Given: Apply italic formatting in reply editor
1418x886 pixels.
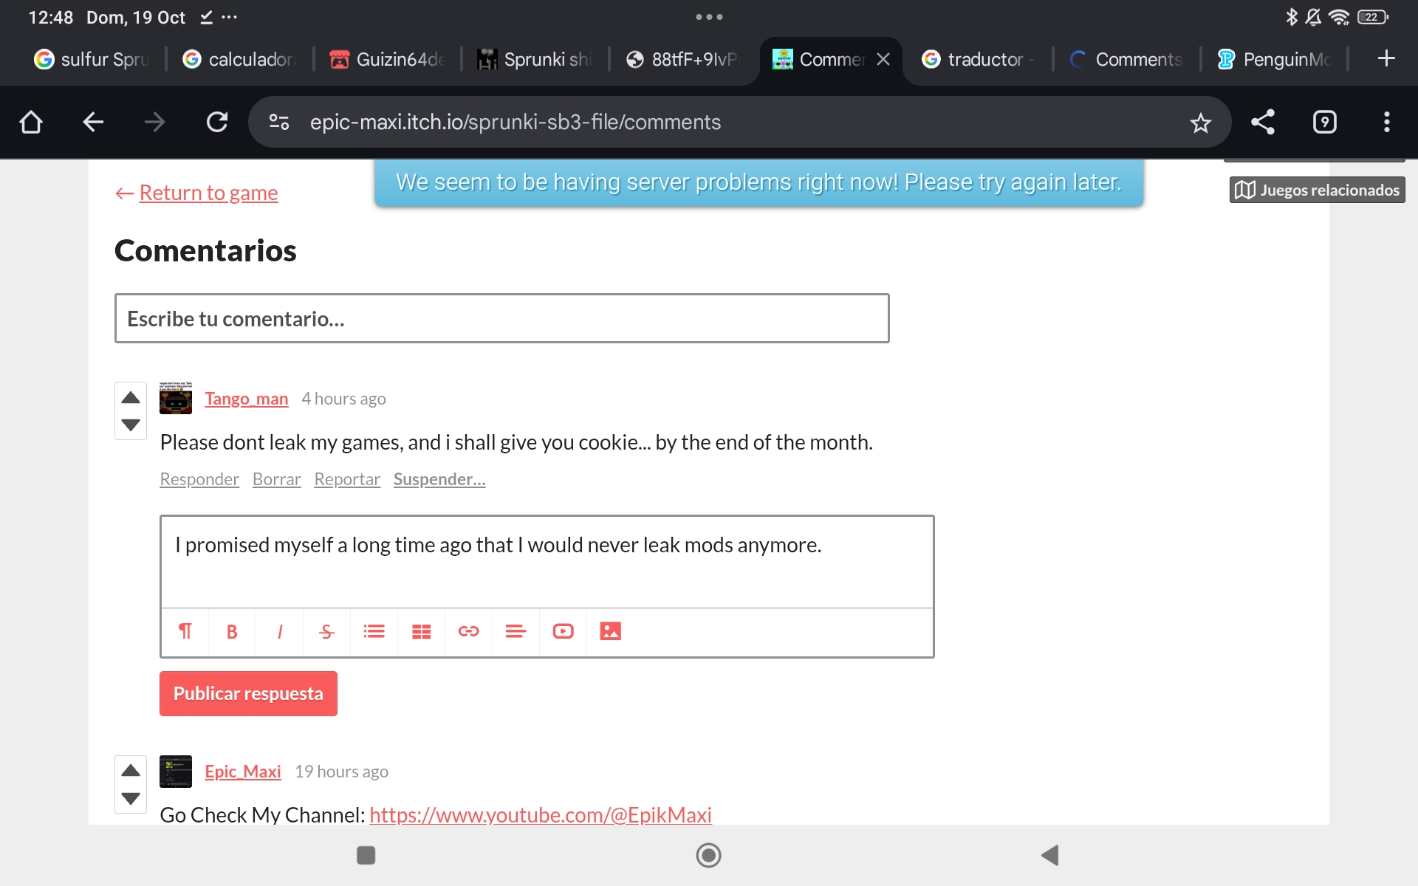Looking at the screenshot, I should coord(279,632).
